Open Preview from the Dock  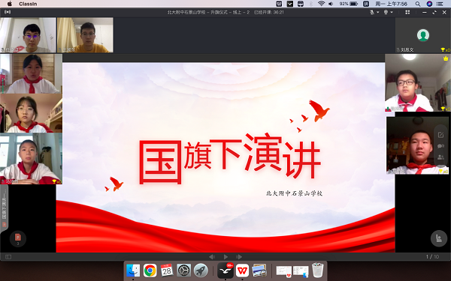(x=259, y=271)
